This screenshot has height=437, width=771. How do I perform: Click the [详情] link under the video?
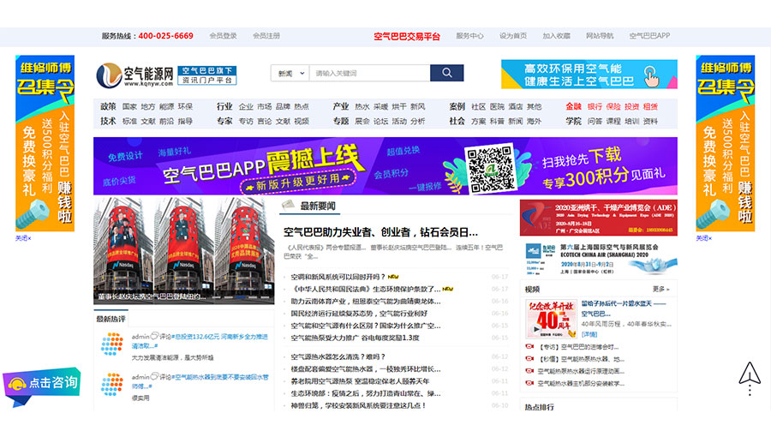(589, 334)
